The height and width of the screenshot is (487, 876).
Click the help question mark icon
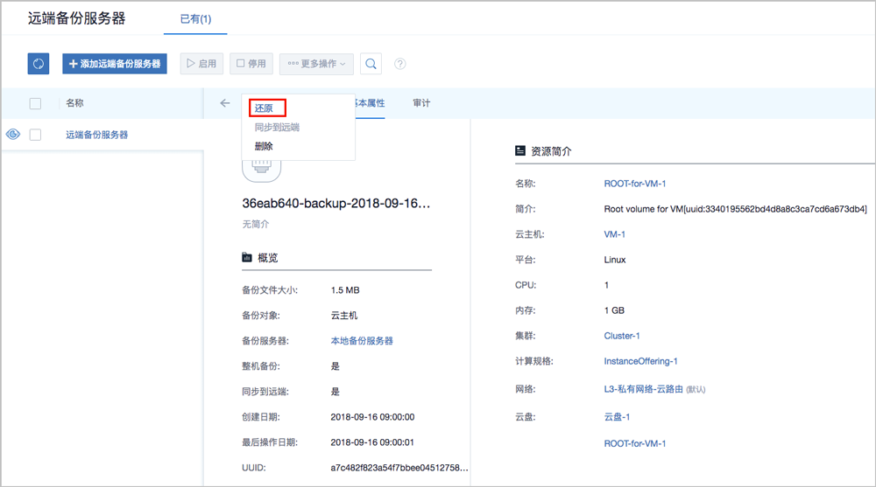pos(400,64)
